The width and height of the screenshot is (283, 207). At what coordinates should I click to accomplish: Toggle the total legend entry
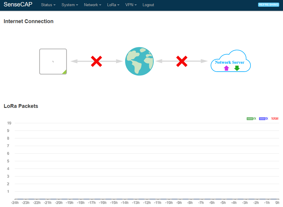(275, 118)
